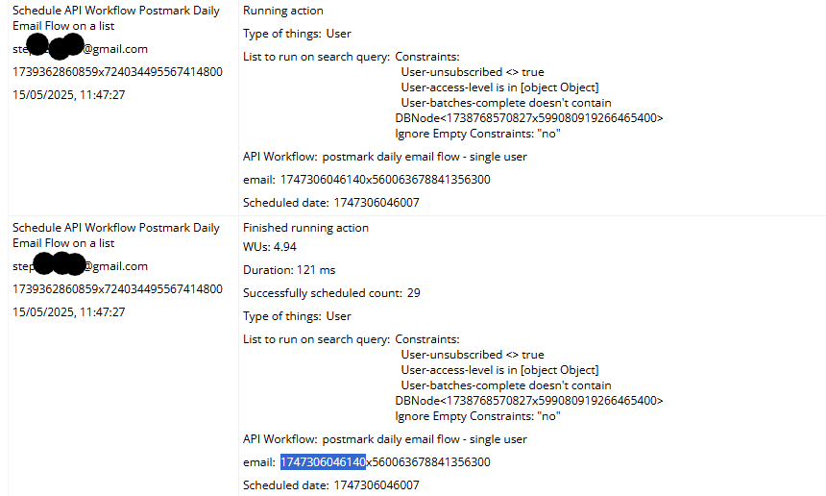
Task: Select the 'Finished running action' status text
Action: (305, 228)
